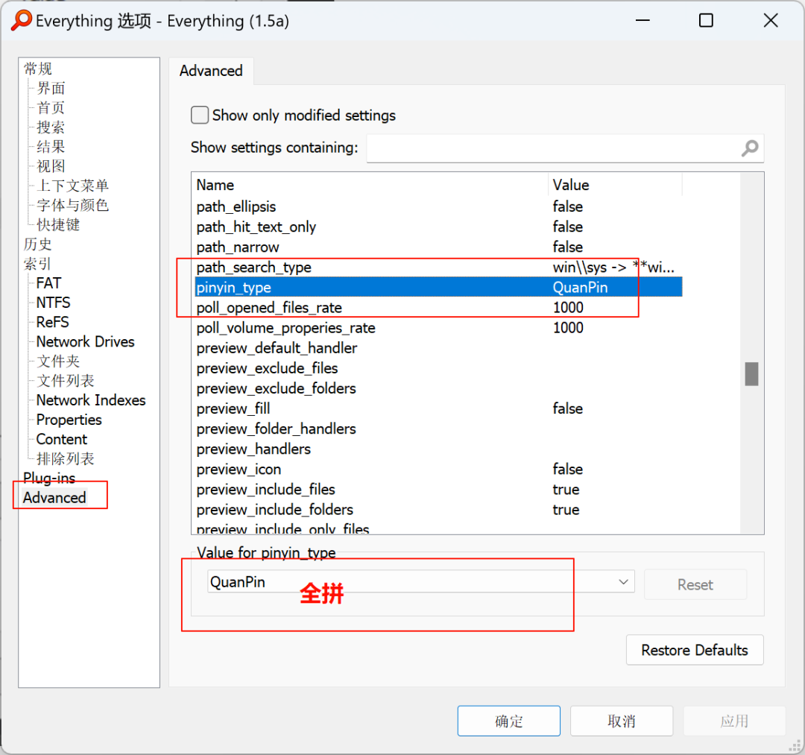Click the 应用 apply button
Viewport: 805px width, 755px height.
click(734, 721)
